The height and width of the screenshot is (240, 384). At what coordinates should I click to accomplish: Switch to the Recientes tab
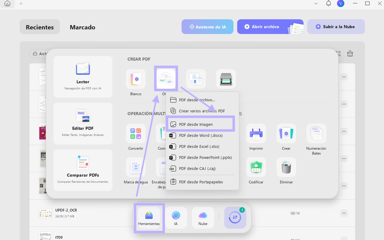tap(40, 27)
